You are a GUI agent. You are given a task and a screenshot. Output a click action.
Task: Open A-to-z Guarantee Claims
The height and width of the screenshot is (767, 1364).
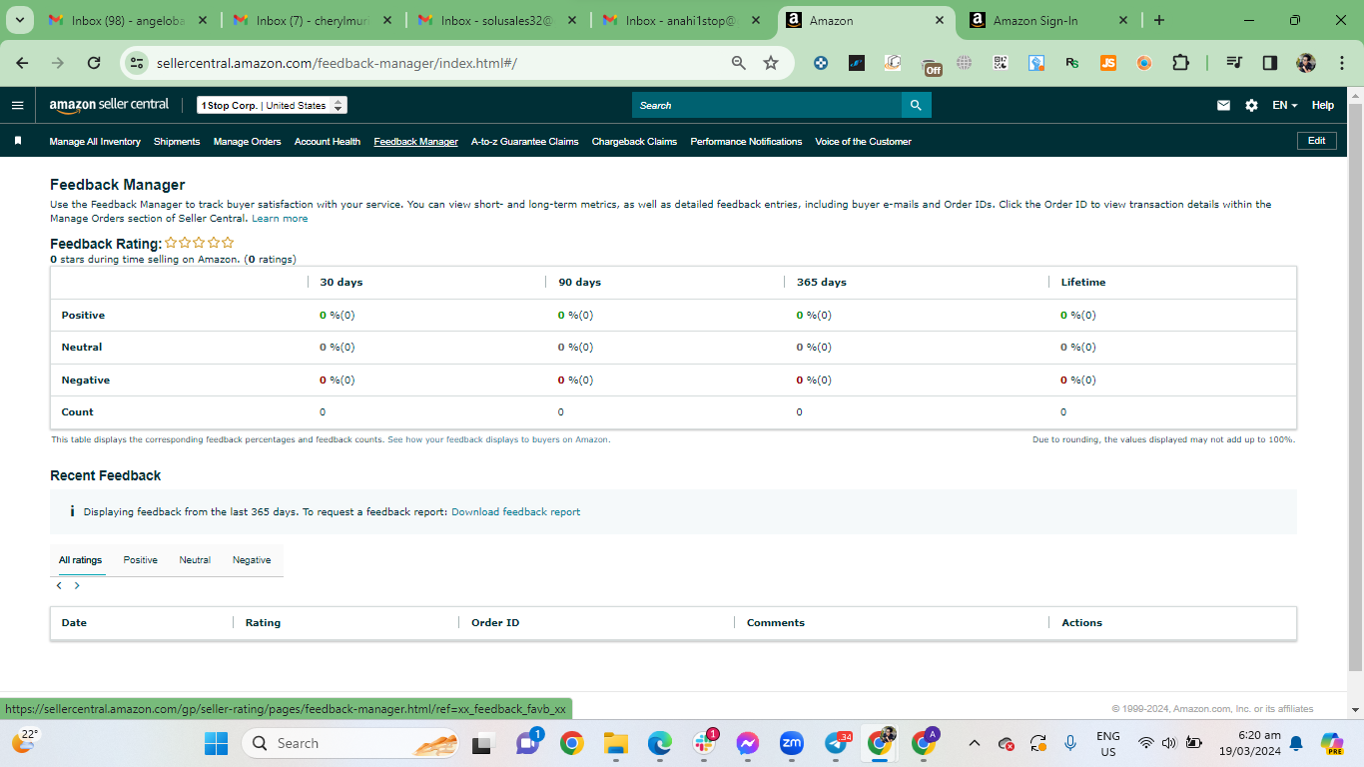(525, 142)
